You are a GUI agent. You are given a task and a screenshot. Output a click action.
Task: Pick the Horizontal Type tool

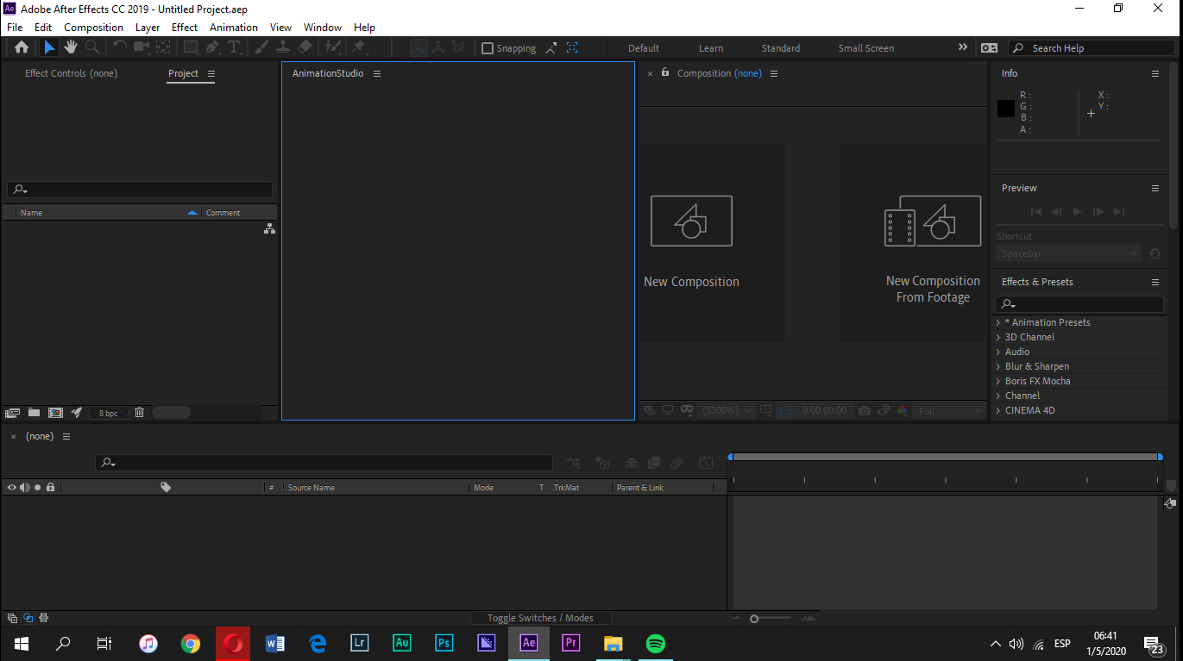pyautogui.click(x=233, y=47)
